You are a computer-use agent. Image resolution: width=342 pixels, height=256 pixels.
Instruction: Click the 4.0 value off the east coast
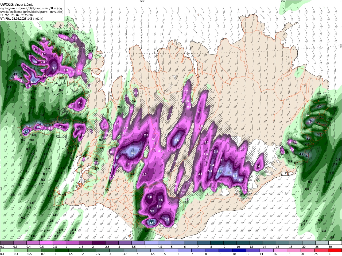point(319,107)
